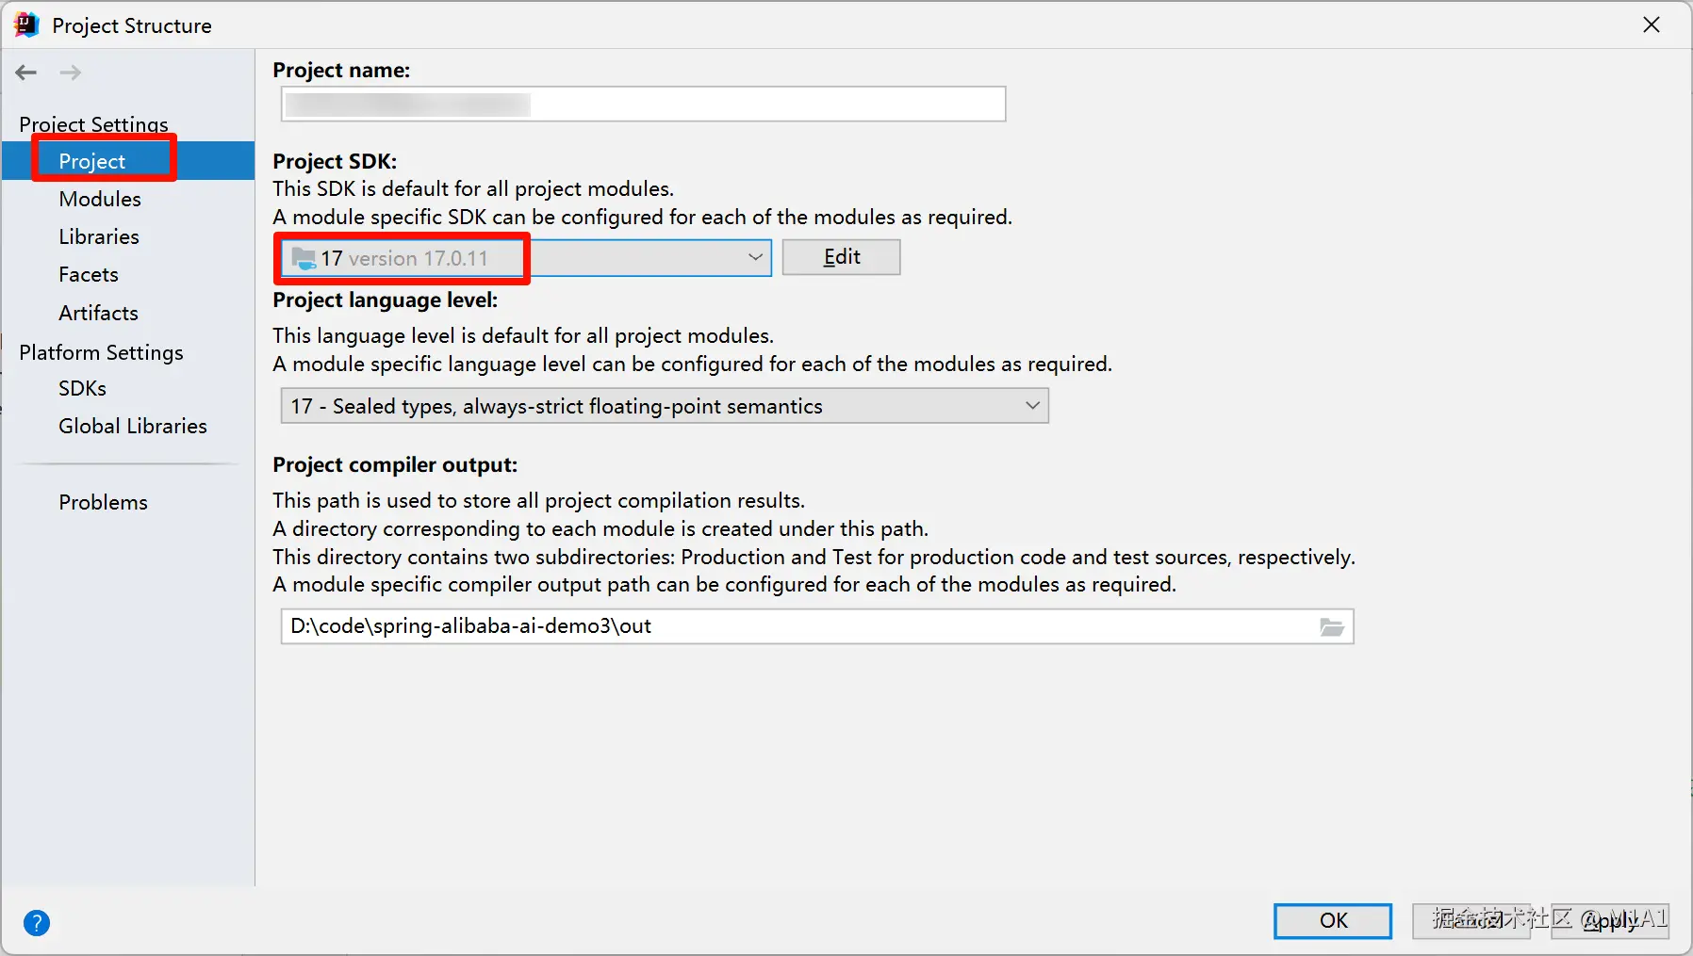
Task: Click the IntelliJ IDEA logo in title bar
Action: (x=26, y=25)
